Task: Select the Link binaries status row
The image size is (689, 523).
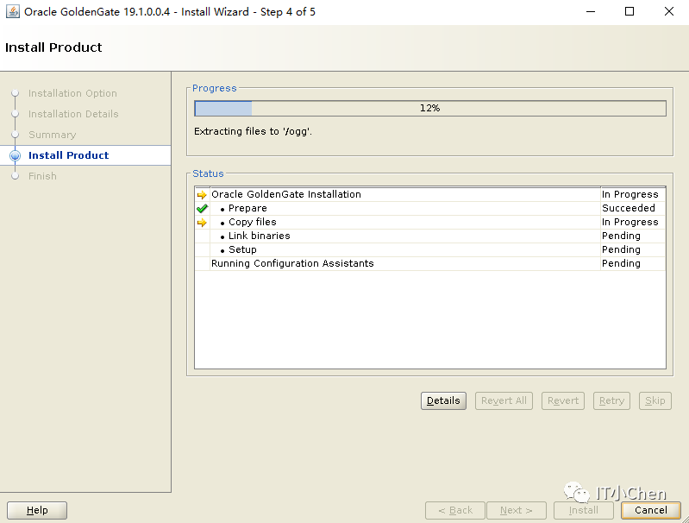Action: [x=430, y=236]
